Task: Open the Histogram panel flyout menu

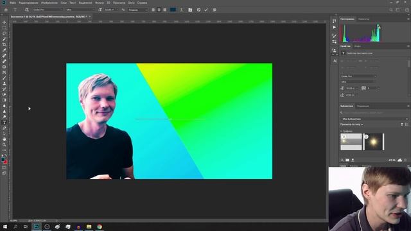Action: [x=408, y=19]
